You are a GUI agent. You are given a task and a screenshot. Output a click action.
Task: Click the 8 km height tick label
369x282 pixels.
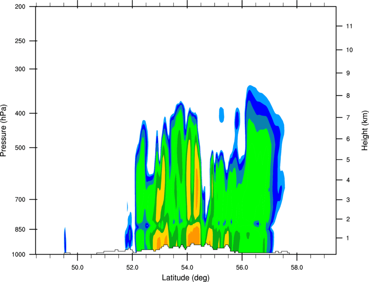click(x=348, y=96)
